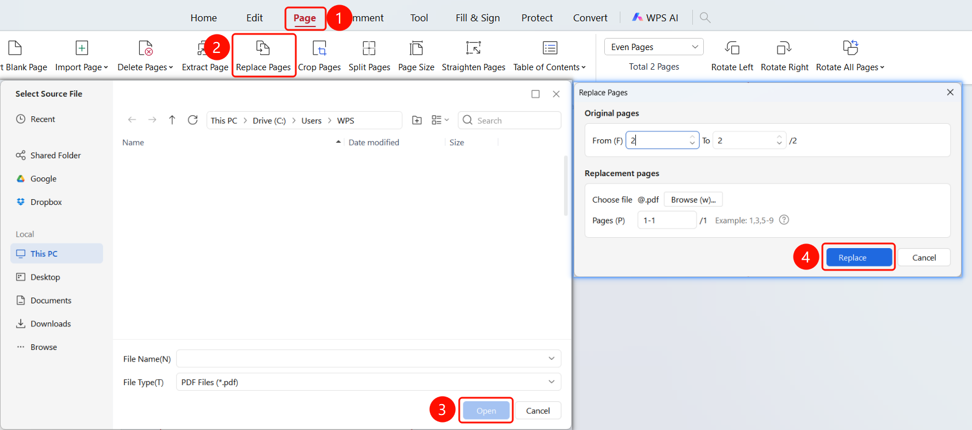Image resolution: width=972 pixels, height=430 pixels.
Task: Click Rotate All Pages icon
Action: (850, 48)
